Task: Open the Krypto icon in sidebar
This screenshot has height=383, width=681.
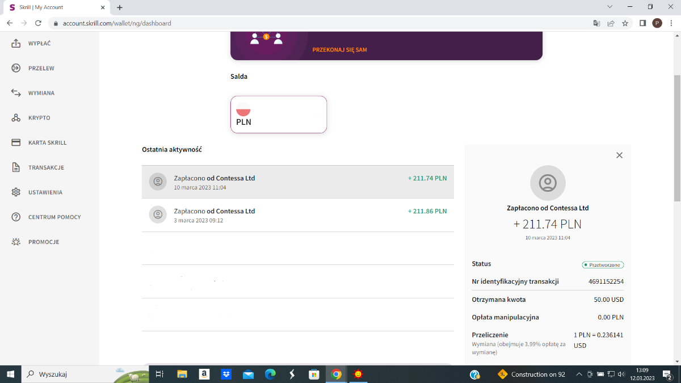Action: (16, 118)
